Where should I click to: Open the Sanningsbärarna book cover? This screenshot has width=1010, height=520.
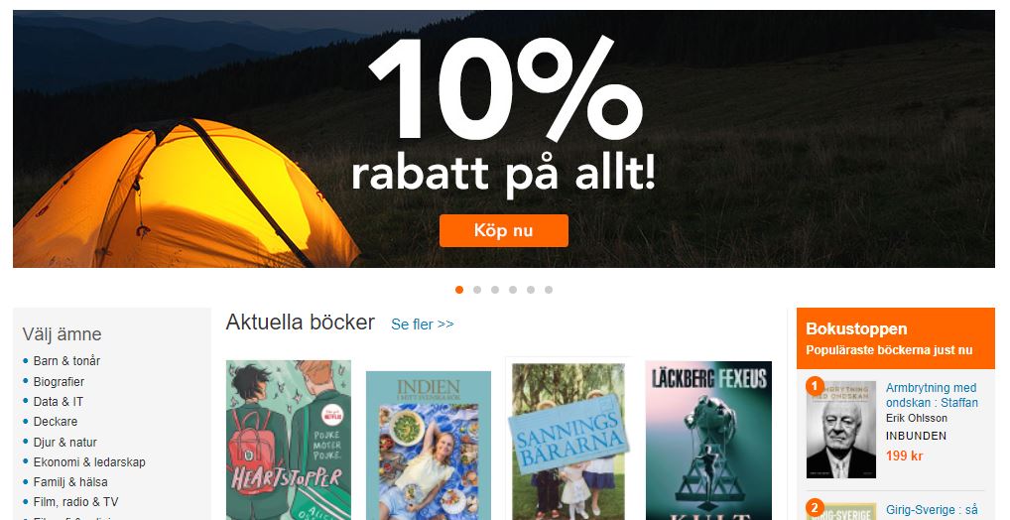tap(568, 442)
